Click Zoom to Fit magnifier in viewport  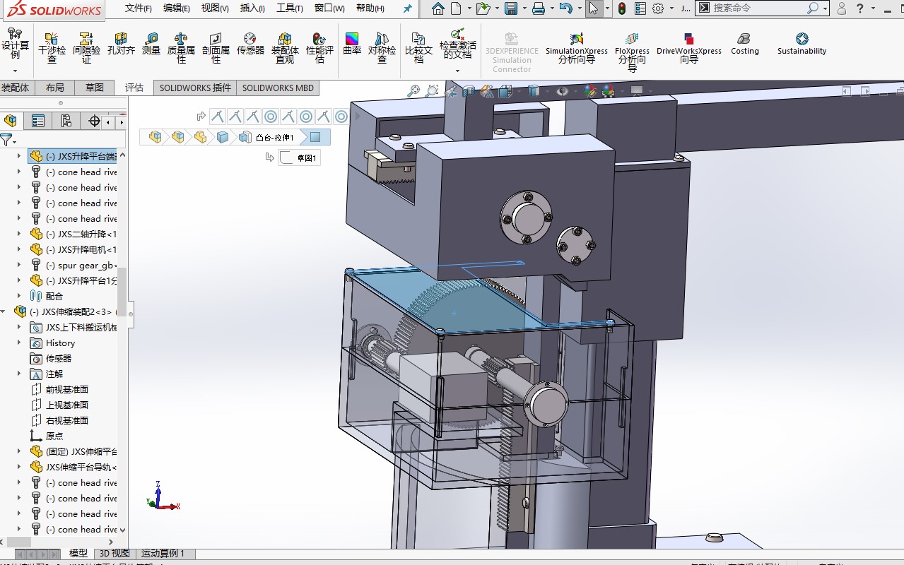coord(413,90)
